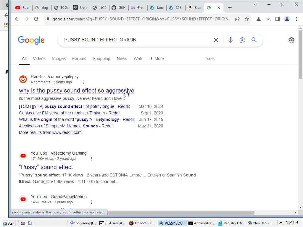Screen dimensions: 303x227
Task: Open options for Reddit result
Action: [83, 82]
